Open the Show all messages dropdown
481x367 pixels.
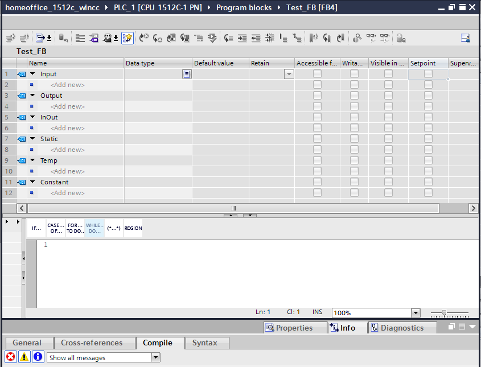(x=154, y=357)
